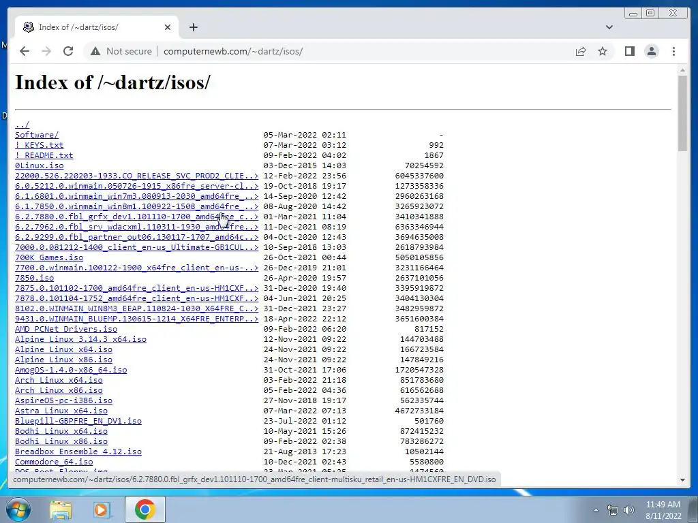This screenshot has width=698, height=523.
Task: Download the 22000.526 CO_RELEASE iso link
Action: tap(136, 176)
